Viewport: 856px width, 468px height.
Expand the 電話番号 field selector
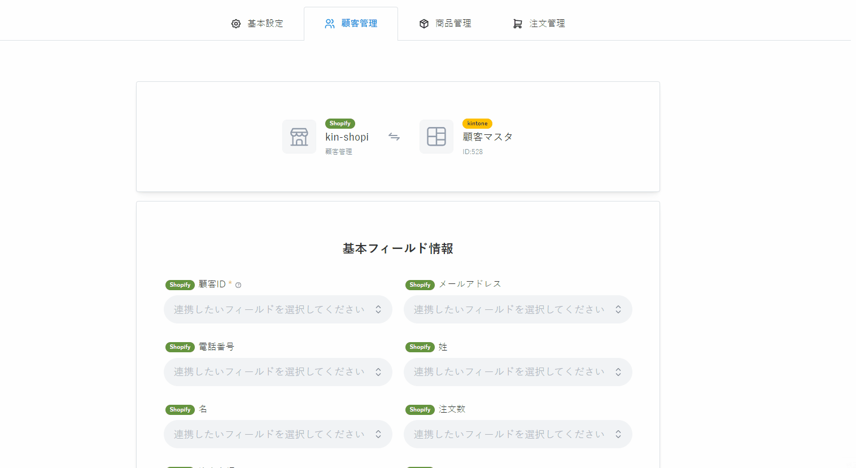point(278,372)
